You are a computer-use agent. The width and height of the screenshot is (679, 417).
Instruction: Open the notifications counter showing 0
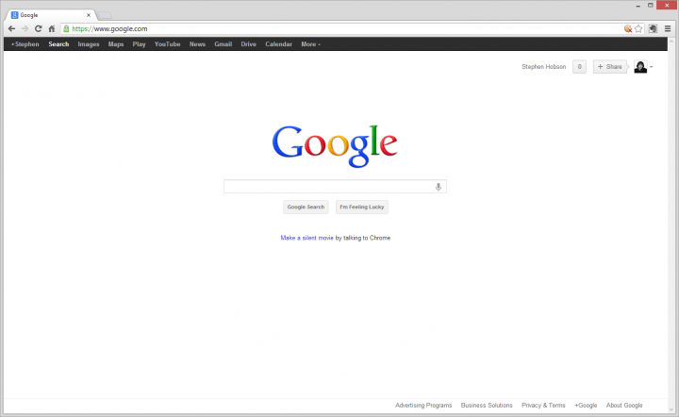click(x=579, y=67)
